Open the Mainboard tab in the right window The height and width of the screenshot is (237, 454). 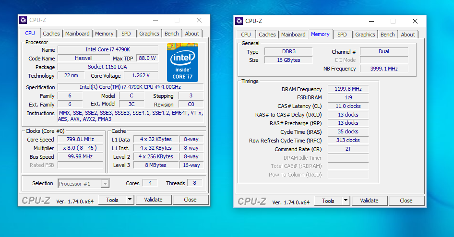(293, 35)
